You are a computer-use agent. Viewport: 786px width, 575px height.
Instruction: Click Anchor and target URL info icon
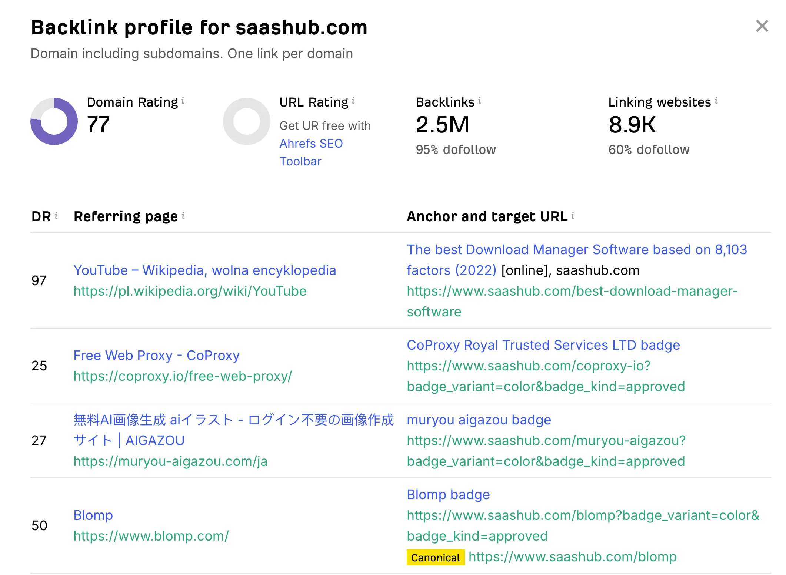(x=573, y=215)
